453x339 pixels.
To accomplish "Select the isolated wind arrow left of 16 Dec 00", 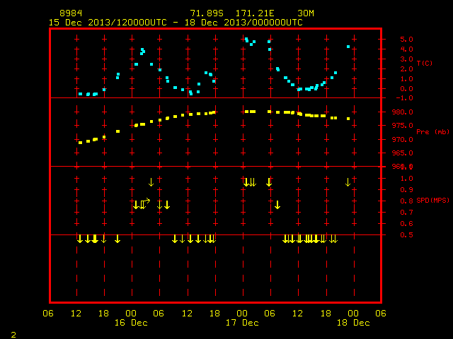I will click(117, 239).
